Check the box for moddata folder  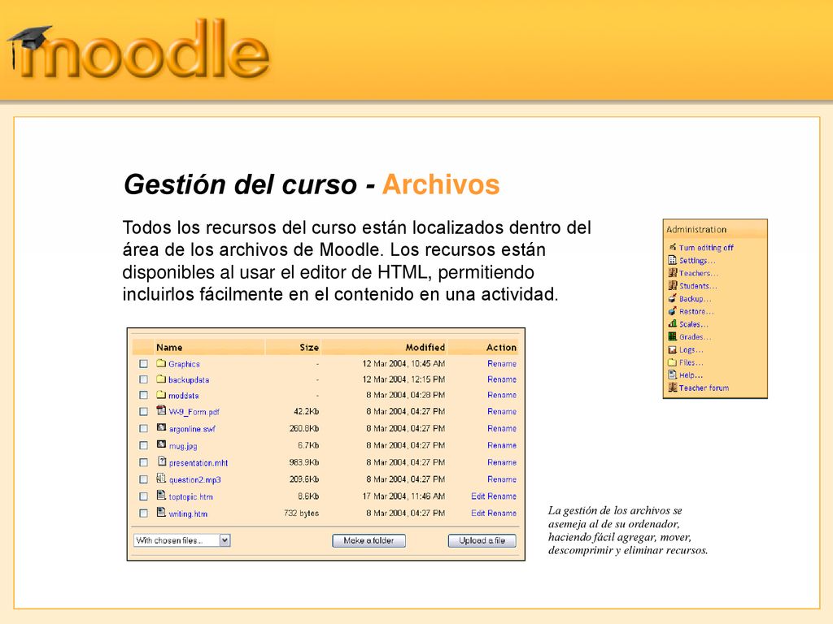pyautogui.click(x=143, y=396)
